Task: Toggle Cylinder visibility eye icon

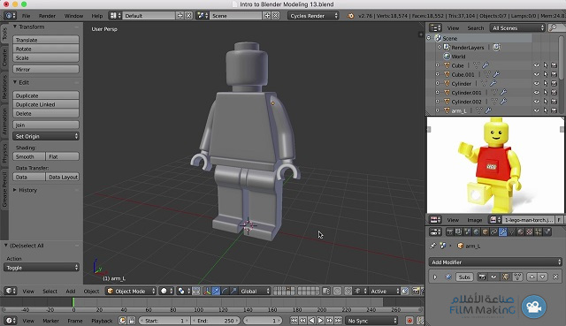Action: (x=537, y=83)
